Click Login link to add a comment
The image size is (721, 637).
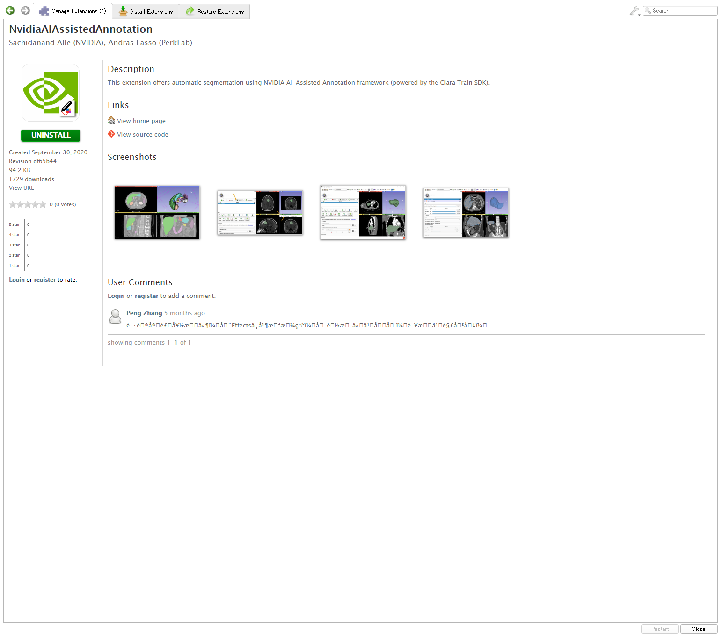[116, 296]
